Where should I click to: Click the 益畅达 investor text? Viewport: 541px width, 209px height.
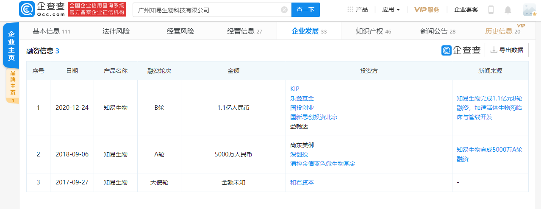[299, 126]
